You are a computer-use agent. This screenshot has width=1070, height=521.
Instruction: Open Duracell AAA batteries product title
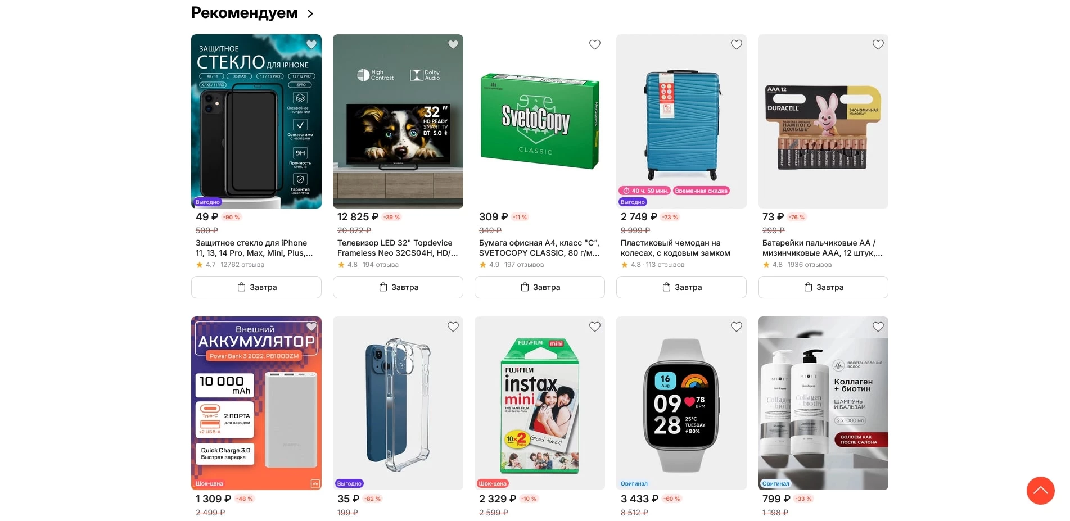822,248
